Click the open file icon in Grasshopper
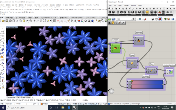Screen dimensions: 176x110 pos(109,19)
